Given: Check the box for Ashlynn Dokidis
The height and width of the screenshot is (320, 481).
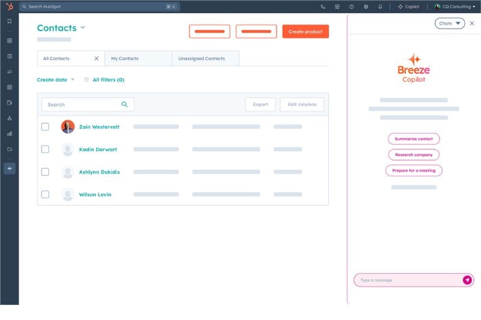Looking at the screenshot, I should (x=45, y=172).
